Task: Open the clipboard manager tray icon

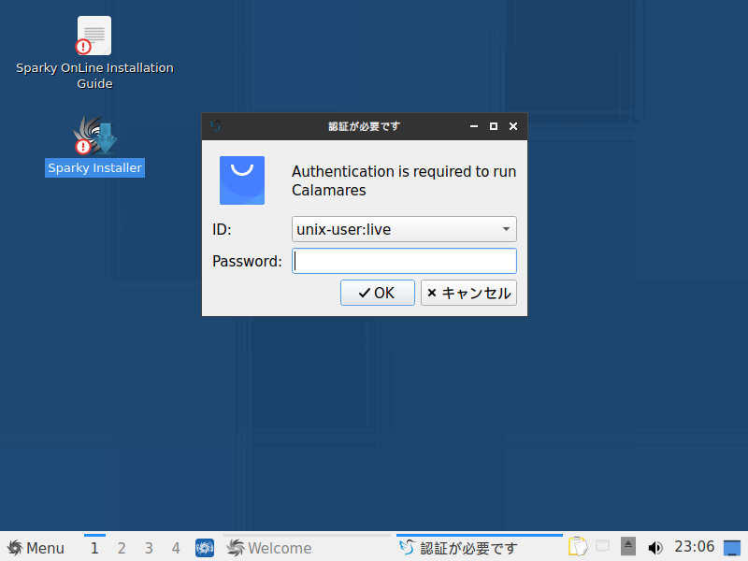Action: pyautogui.click(x=578, y=547)
